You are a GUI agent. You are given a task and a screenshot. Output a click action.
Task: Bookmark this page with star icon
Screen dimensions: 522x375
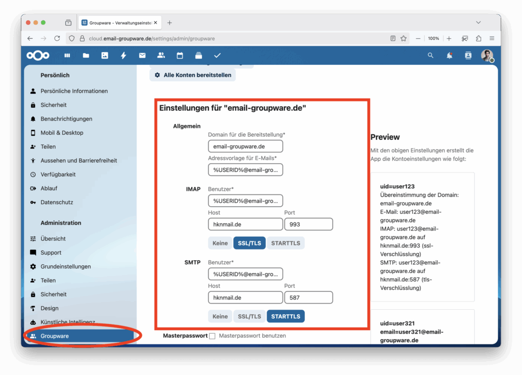[x=404, y=38]
